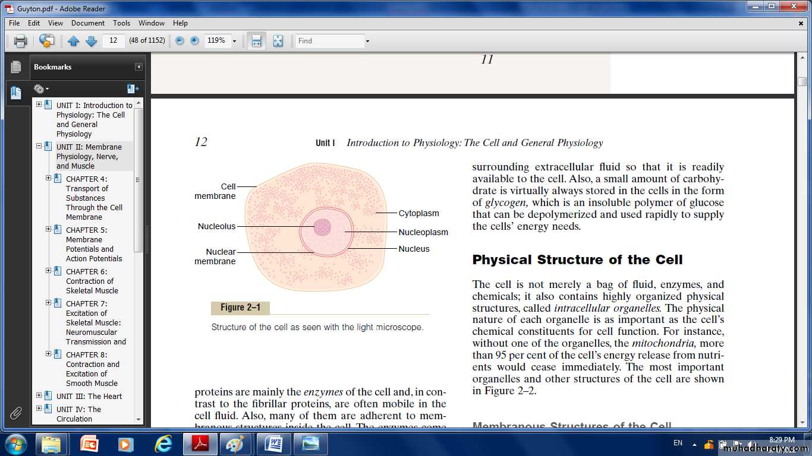Screen dimensions: 812x456
Task: Toggle the fit width scrolling mode
Action: 256,41
